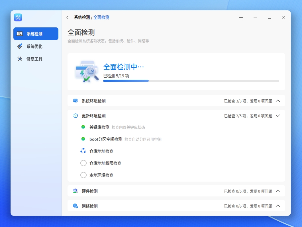Click the 系统检测 sidebar monitor icon
Screen dimensions: 302x227
coord(20,34)
